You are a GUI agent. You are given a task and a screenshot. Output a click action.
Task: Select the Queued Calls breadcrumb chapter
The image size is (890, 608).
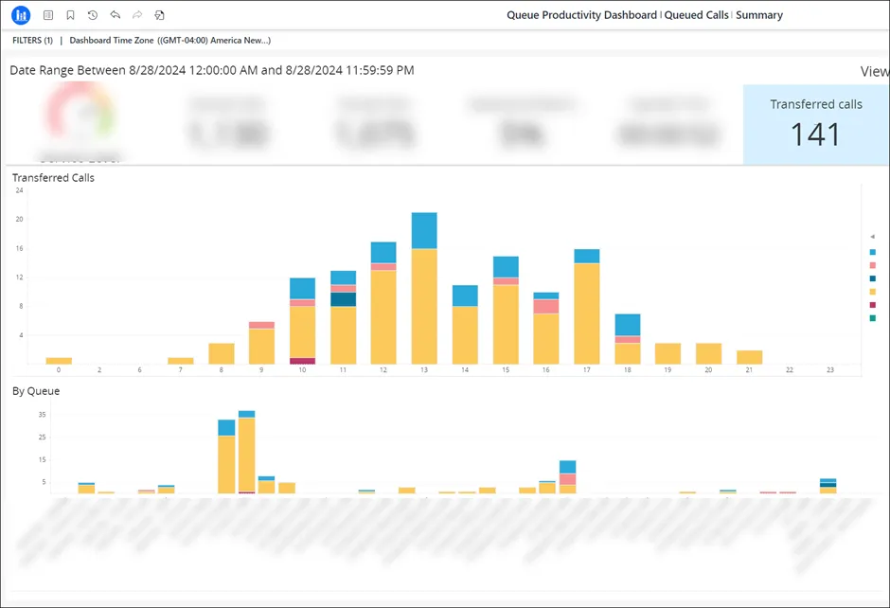click(696, 15)
